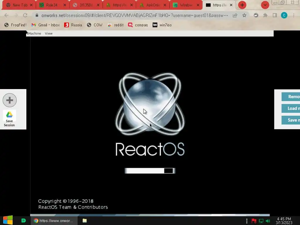
Task: Open a new browser tab with plus button
Action: tap(242, 5)
